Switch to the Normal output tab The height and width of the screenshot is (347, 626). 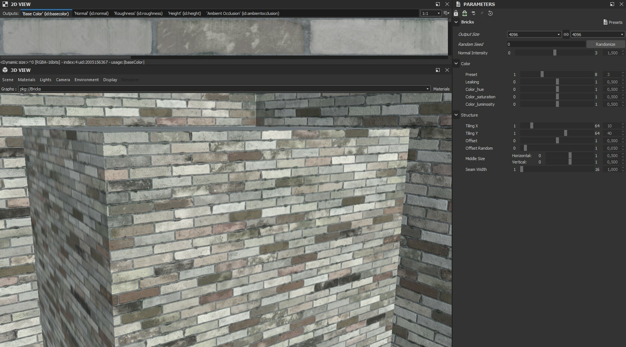[91, 13]
